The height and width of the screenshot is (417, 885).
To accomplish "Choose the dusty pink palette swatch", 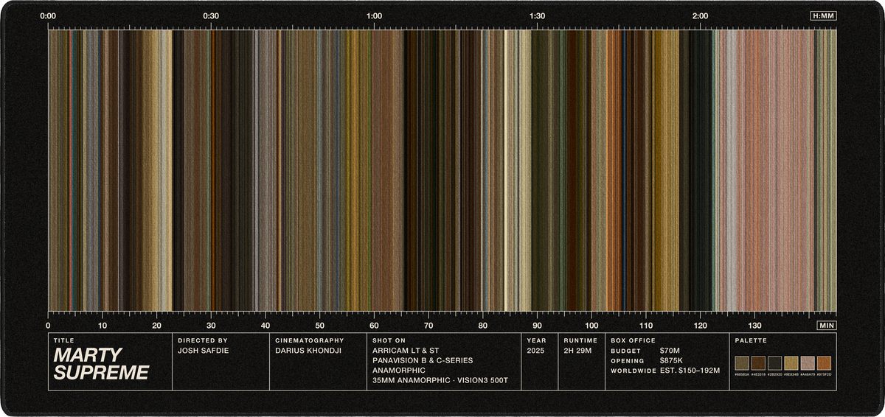I will point(808,363).
